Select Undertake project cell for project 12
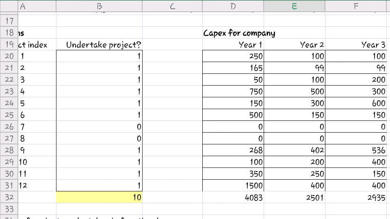This screenshot has height=219, width=390. pyautogui.click(x=99, y=185)
